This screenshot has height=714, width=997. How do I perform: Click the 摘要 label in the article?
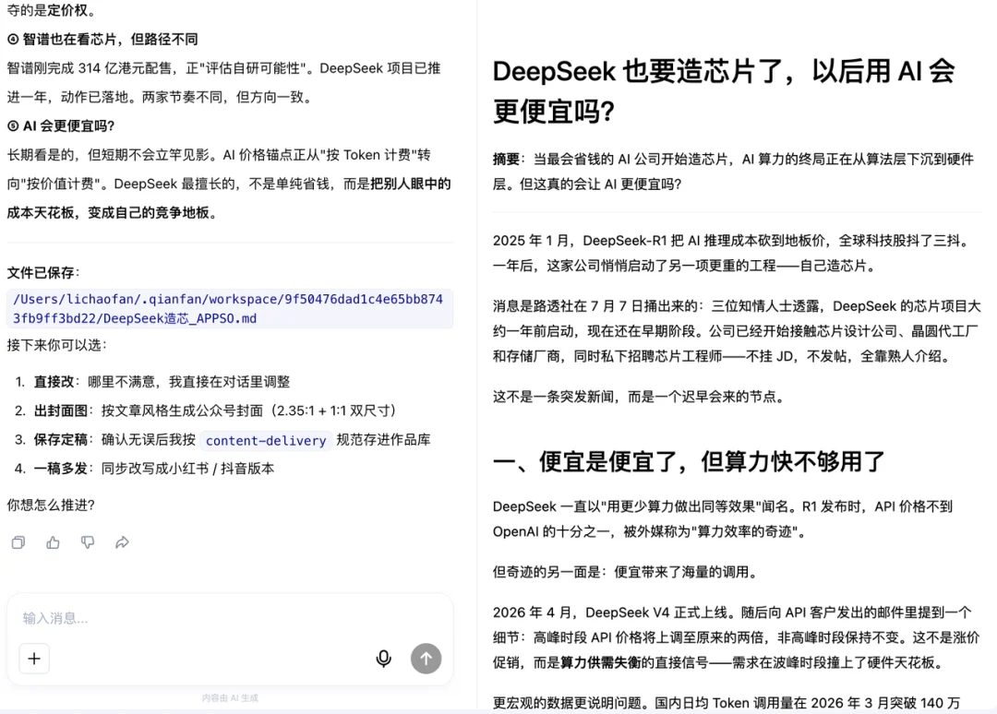[506, 160]
